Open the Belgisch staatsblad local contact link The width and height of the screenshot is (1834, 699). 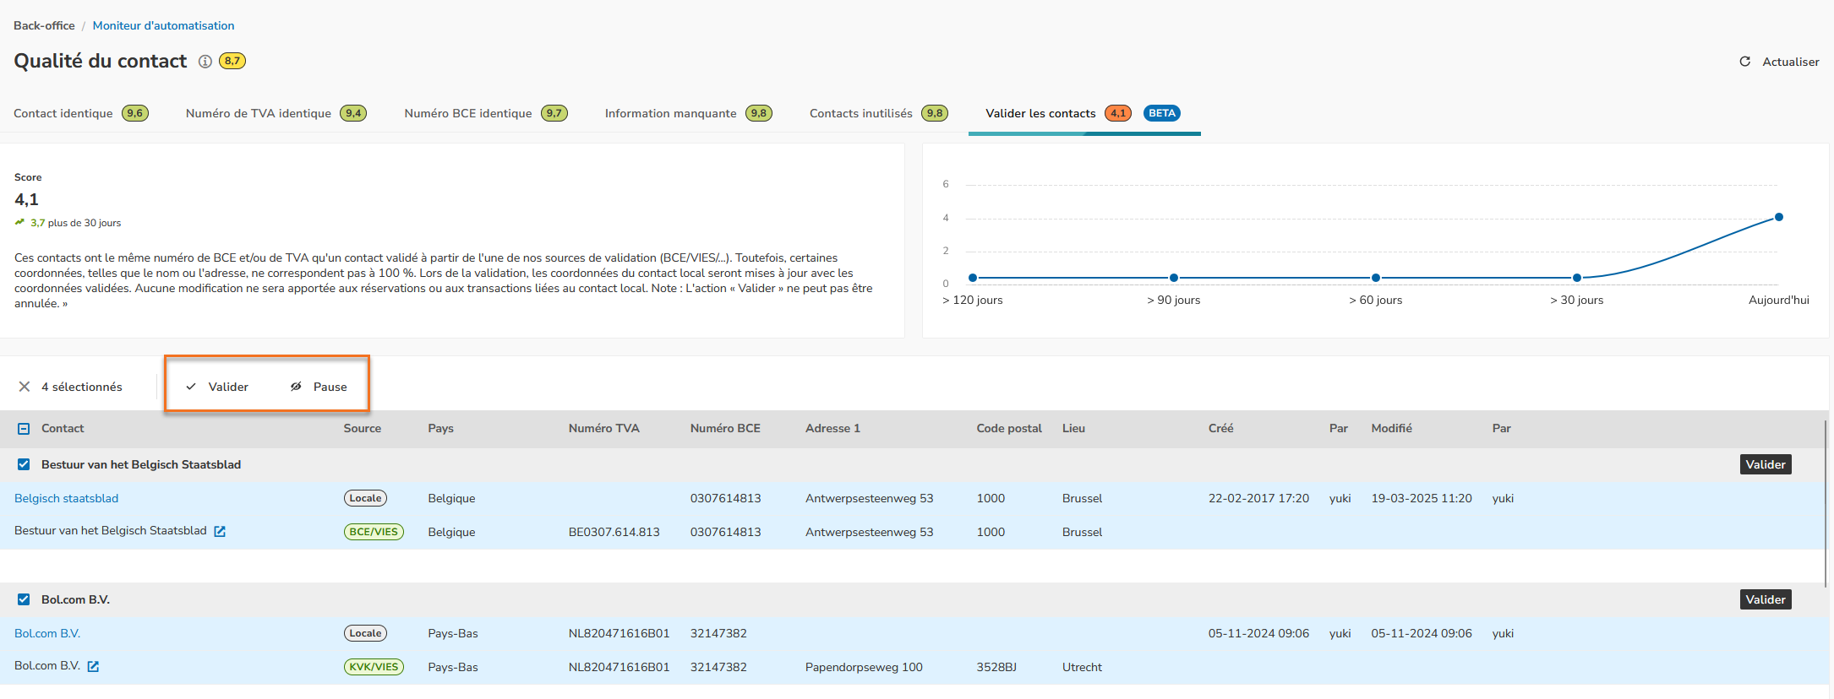pos(67,498)
